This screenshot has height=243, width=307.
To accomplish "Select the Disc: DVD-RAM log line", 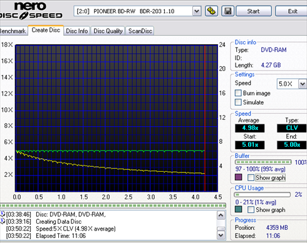I will coord(71,214).
